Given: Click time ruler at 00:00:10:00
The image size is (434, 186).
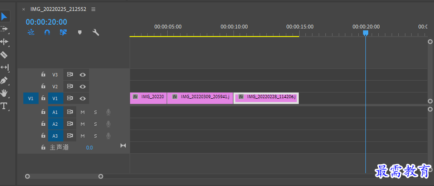Looking at the screenshot, I should point(234,27).
